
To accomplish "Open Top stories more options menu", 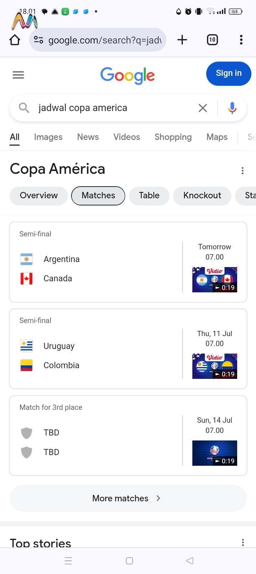I will point(243,542).
